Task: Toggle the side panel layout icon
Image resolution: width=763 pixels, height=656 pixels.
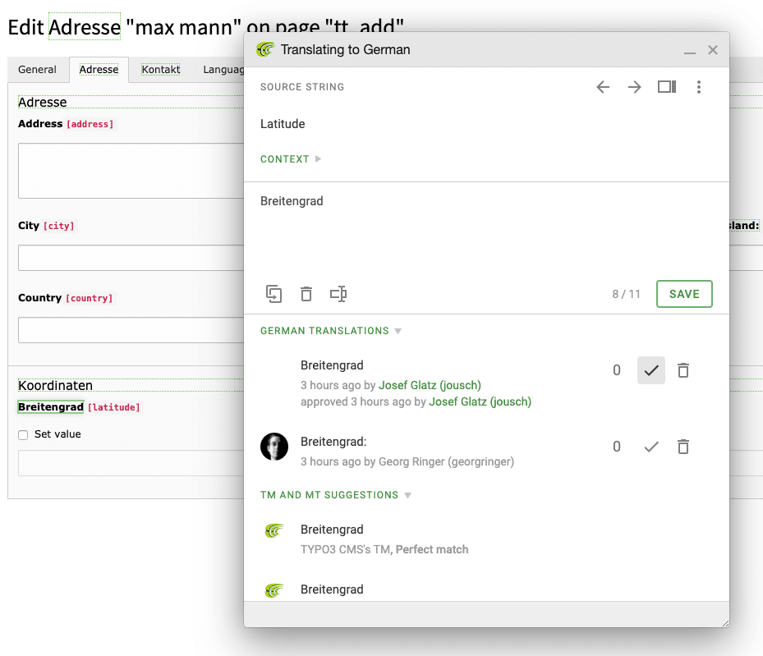Action: 666,87
